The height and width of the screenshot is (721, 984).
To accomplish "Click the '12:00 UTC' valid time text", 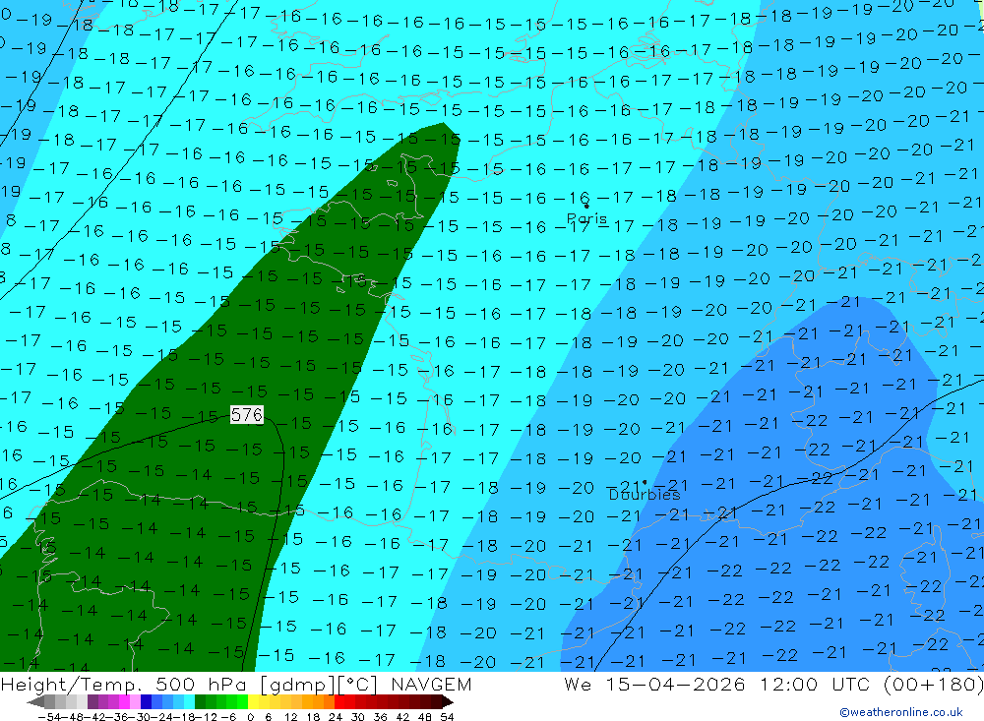I will (818, 684).
